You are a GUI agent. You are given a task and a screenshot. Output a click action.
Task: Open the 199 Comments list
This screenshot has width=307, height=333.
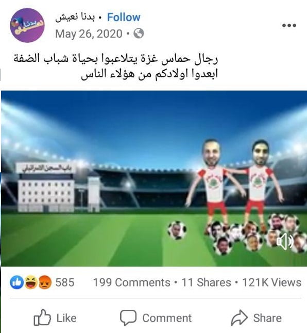pos(131,283)
